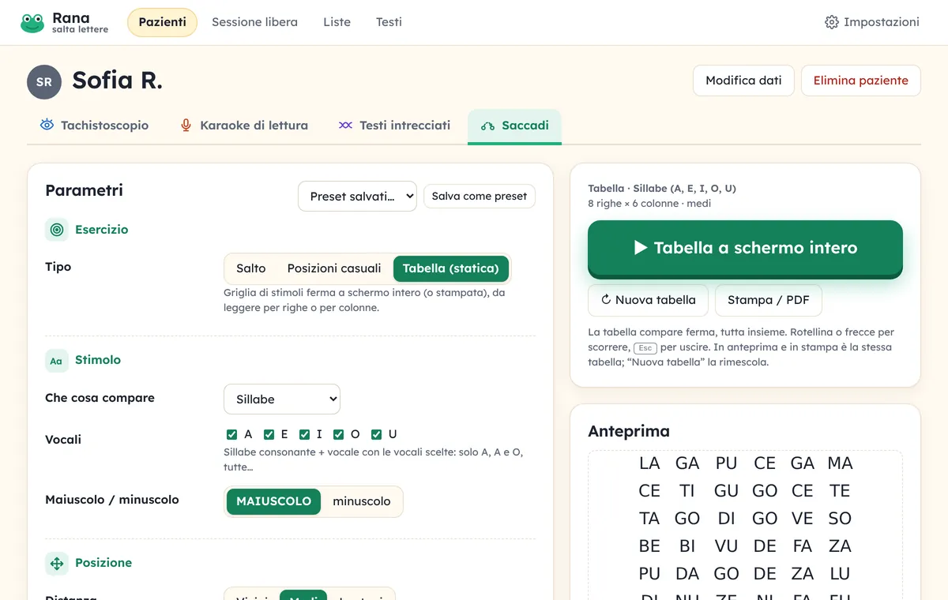
Task: Click the Karaoke microphone icon
Action: pyautogui.click(x=186, y=125)
